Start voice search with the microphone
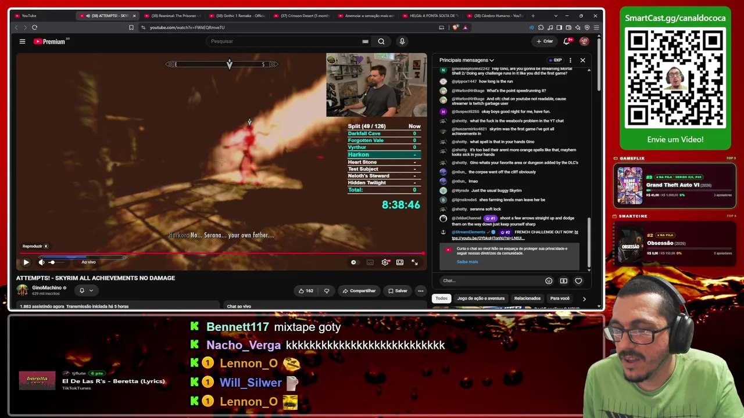 (x=402, y=41)
